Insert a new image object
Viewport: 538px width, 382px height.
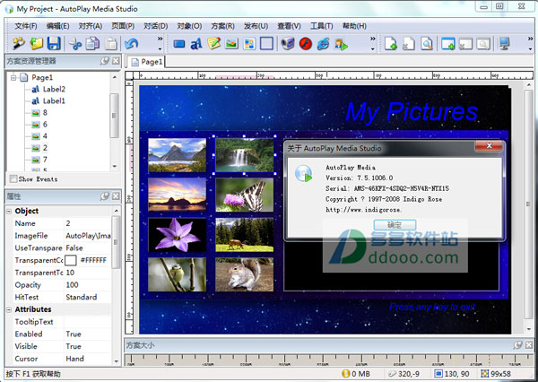click(231, 44)
